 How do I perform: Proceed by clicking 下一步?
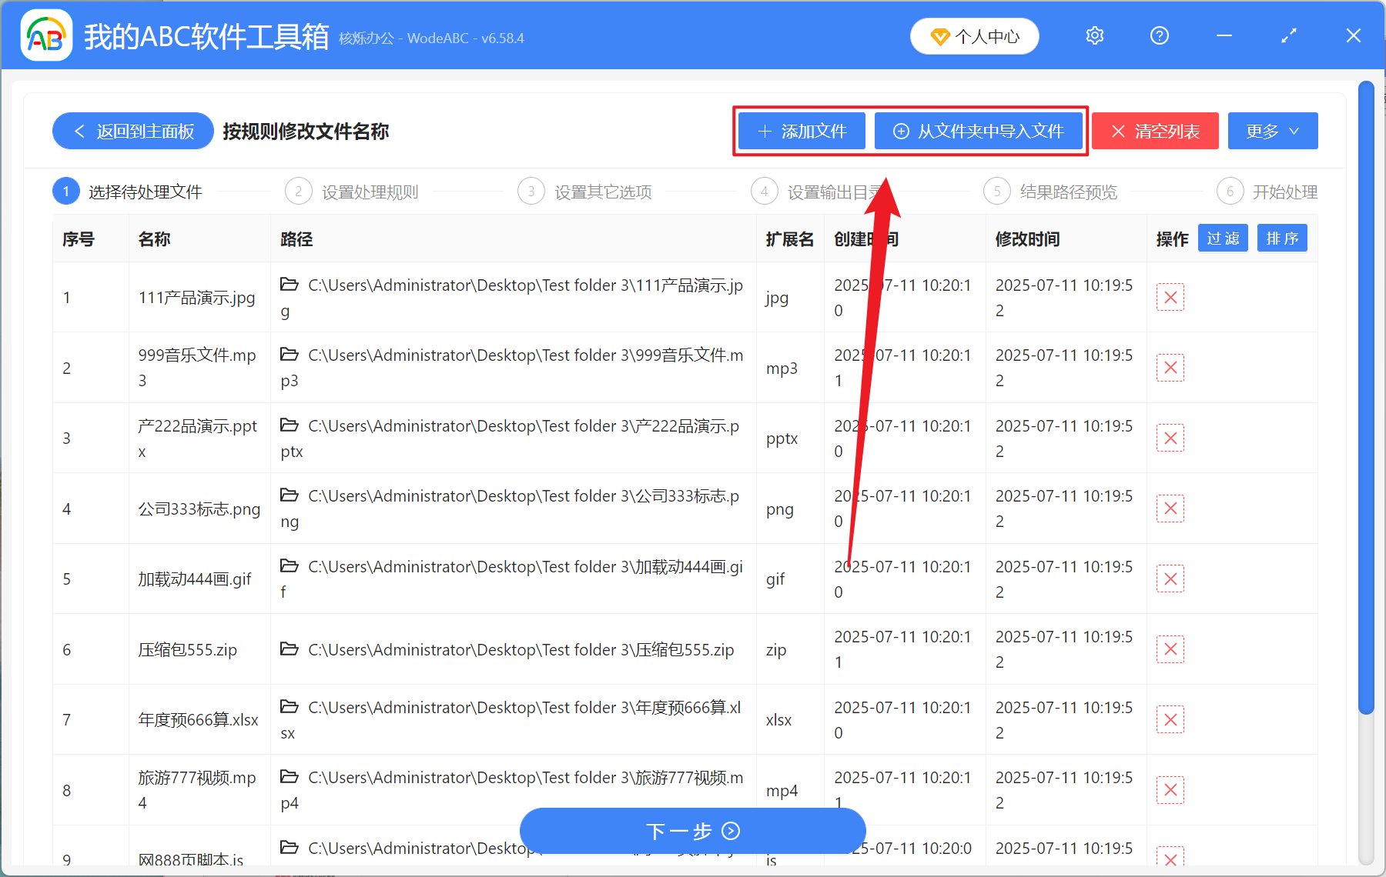coord(691,831)
